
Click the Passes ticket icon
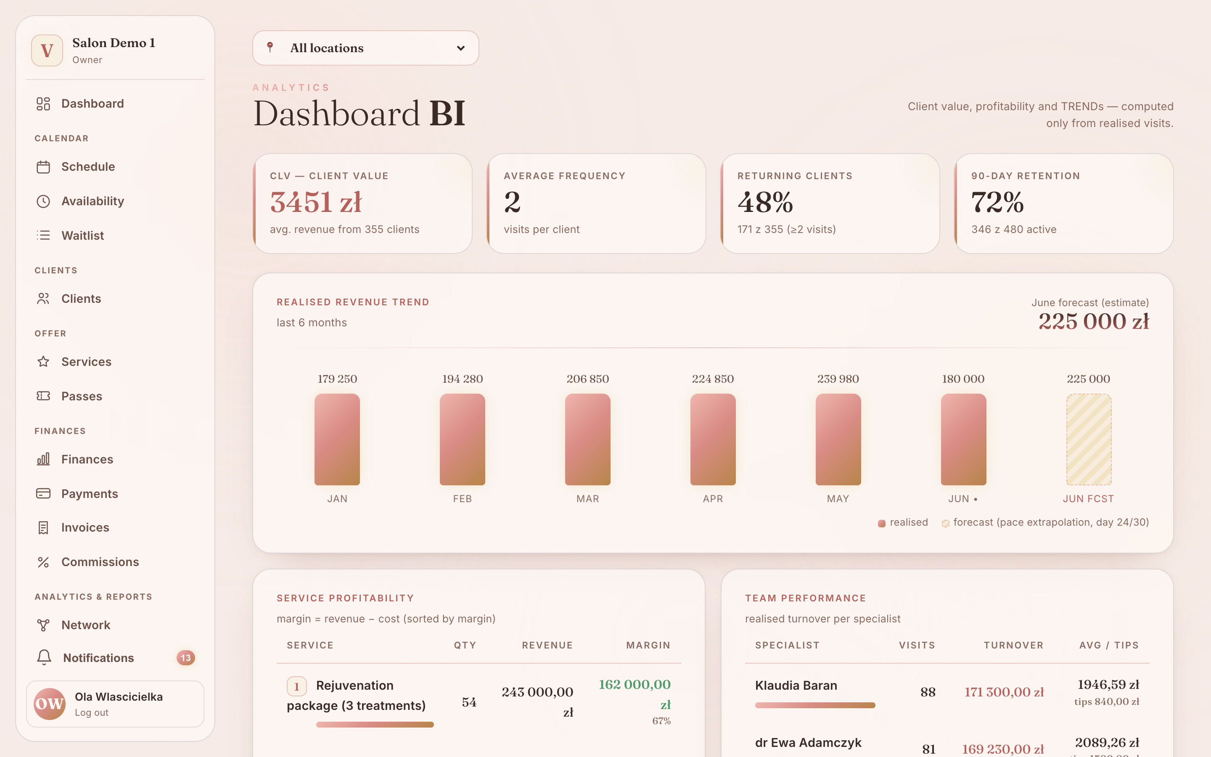click(x=44, y=396)
